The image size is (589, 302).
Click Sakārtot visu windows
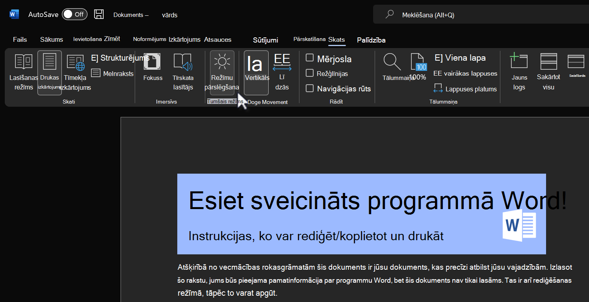548,72
